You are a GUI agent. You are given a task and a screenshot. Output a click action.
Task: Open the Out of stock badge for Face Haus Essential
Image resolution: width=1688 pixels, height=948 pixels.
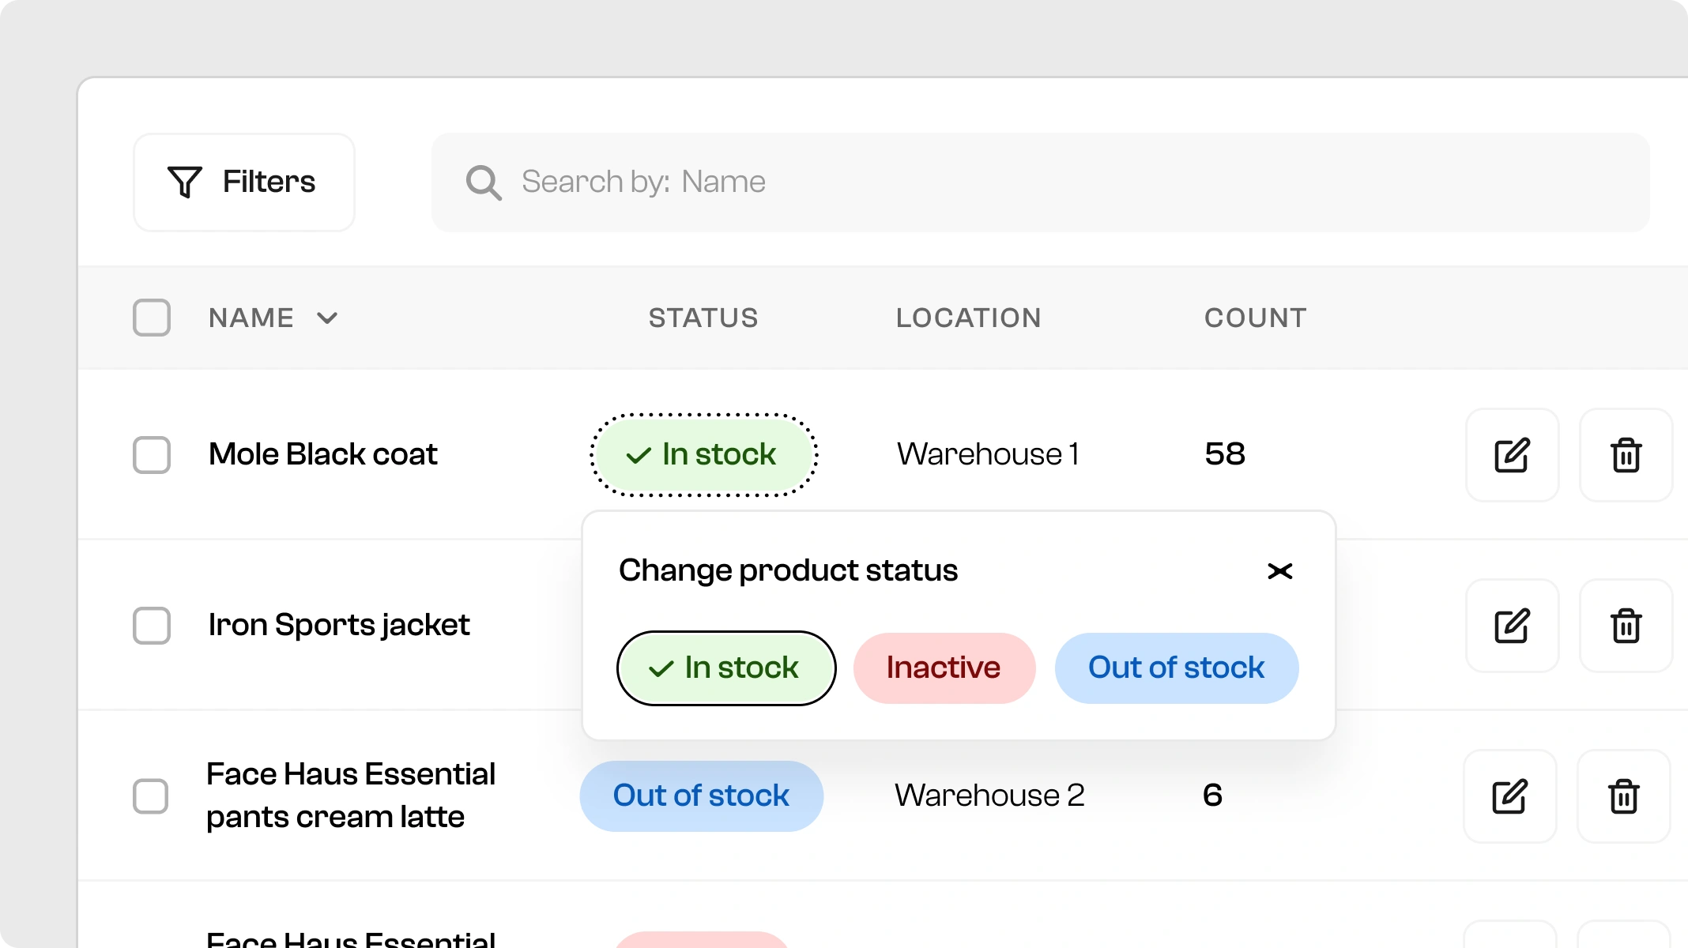pos(701,796)
